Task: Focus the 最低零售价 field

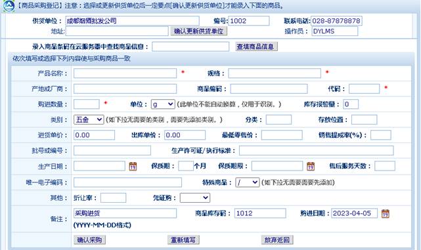Action: tap(282, 135)
